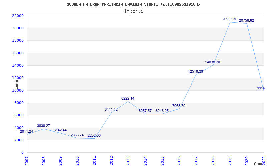
Task: Click the x-axis year 2019
Action: 230,161
